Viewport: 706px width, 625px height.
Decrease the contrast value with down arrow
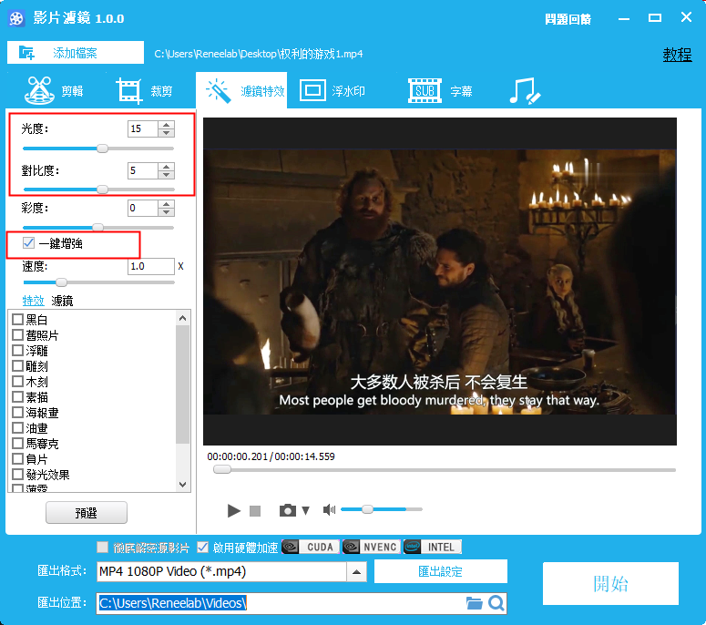166,175
